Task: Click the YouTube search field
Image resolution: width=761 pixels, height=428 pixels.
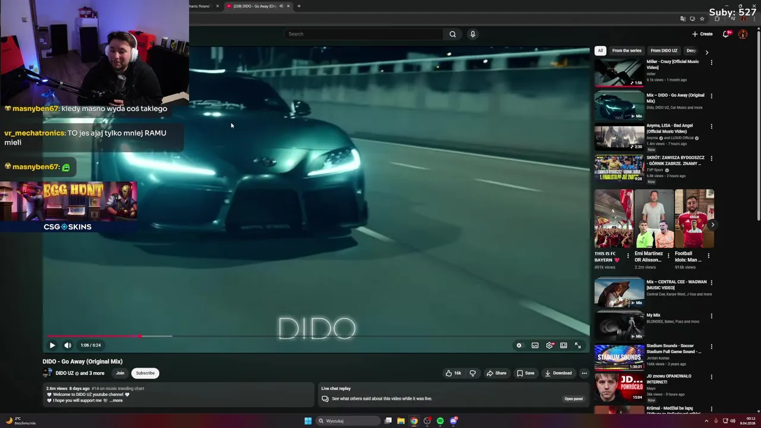Action: [x=364, y=34]
